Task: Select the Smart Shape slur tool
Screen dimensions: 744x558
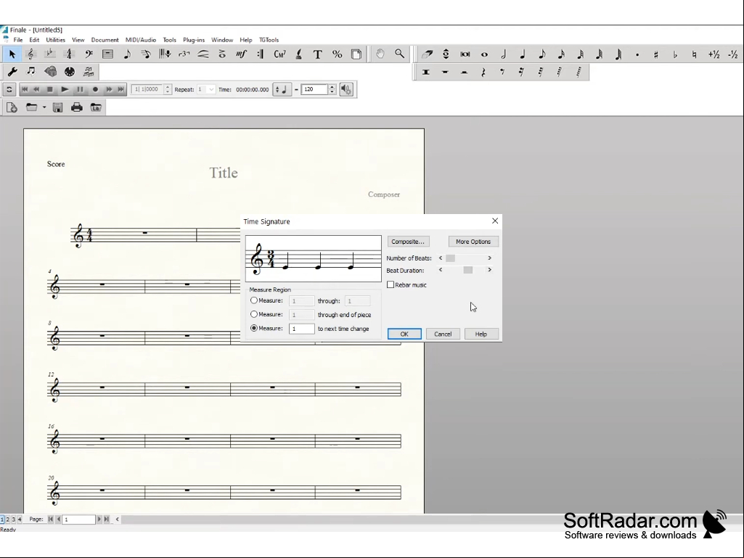Action: pyautogui.click(x=203, y=54)
